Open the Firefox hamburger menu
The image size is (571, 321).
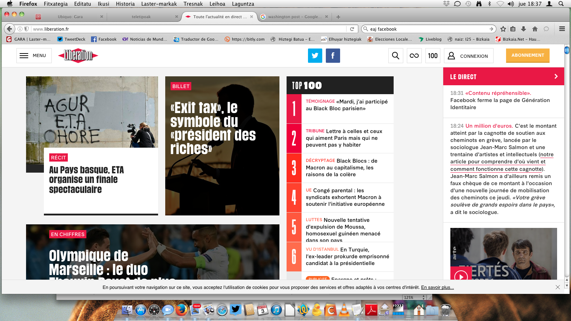click(x=562, y=29)
